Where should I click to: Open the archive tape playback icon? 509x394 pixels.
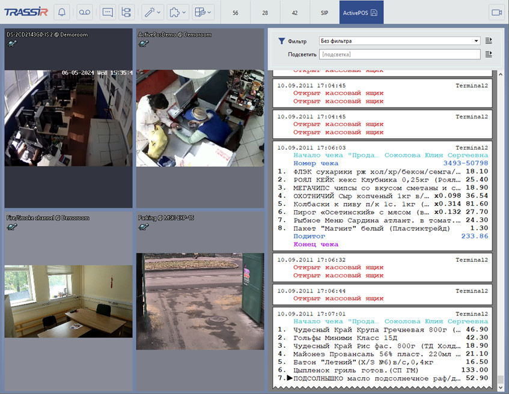pos(85,12)
